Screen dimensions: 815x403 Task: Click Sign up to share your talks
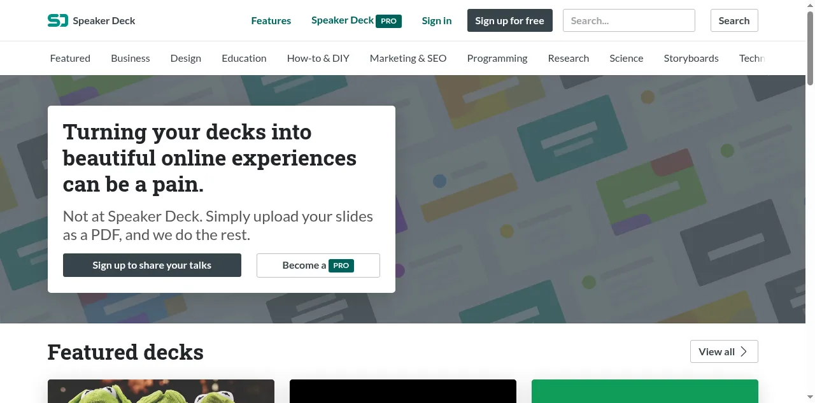pos(152,265)
